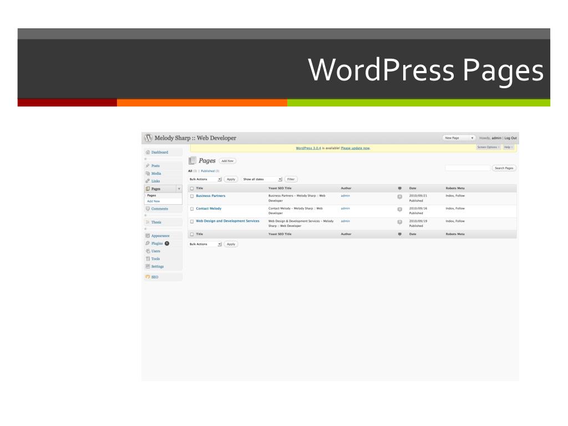Open the Business Partners page title
This screenshot has height=426, width=568.
click(x=210, y=196)
